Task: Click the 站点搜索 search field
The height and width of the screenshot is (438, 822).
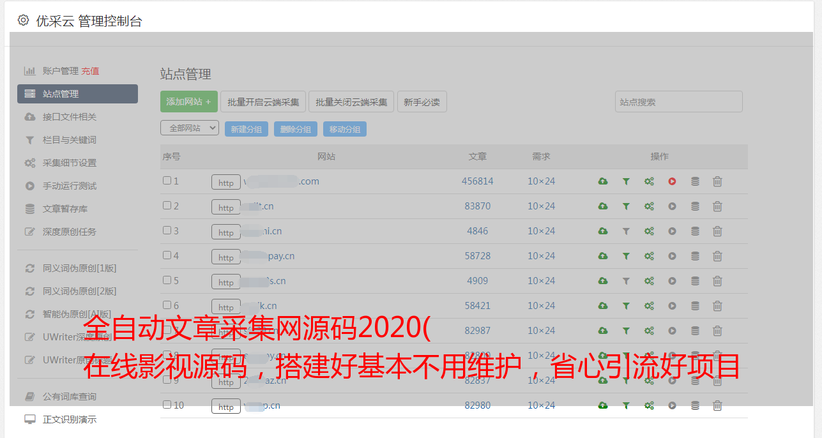Action: point(678,102)
